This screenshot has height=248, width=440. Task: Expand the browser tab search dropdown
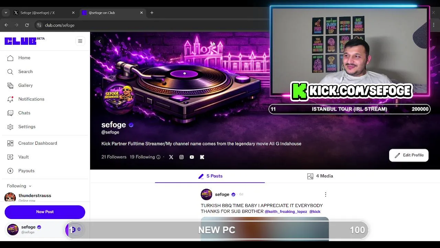[5, 13]
